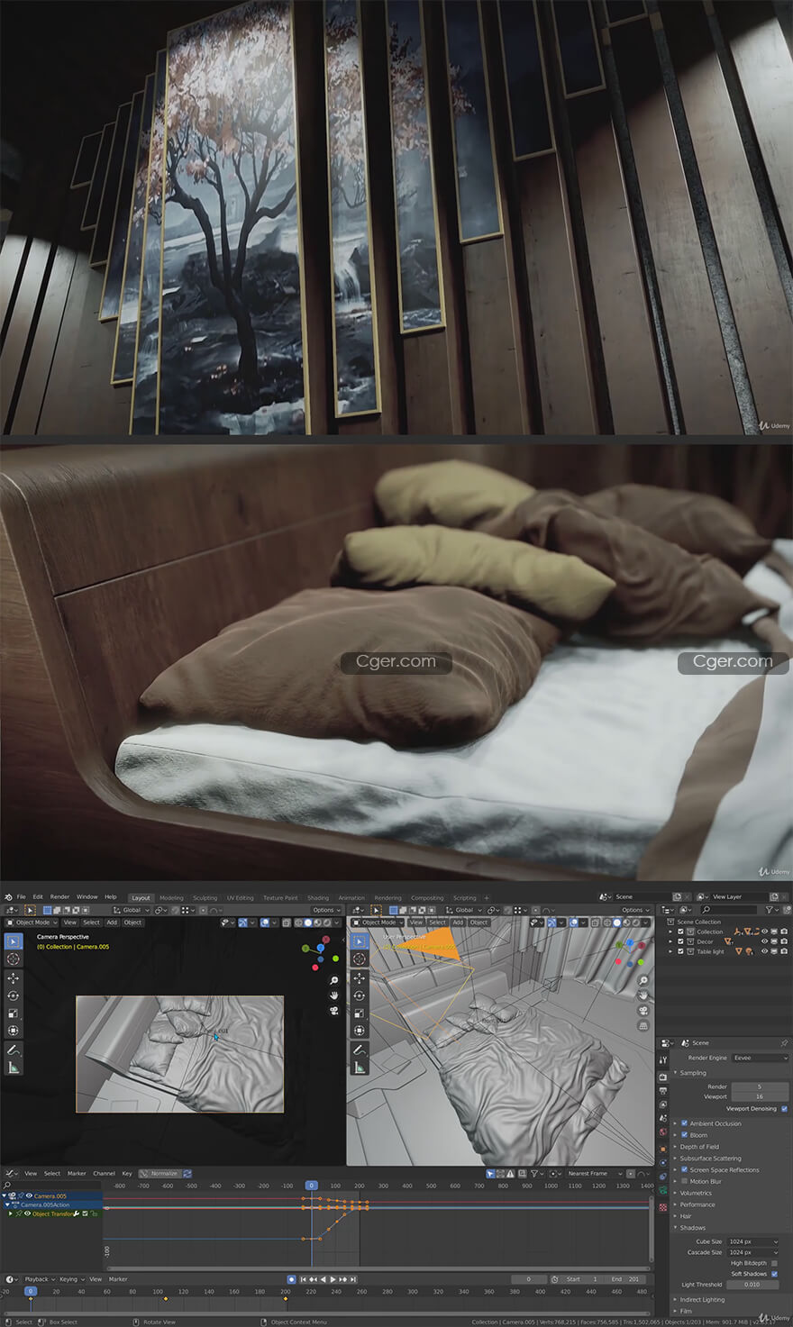Open the Cube Size dropdown

[752, 1241]
